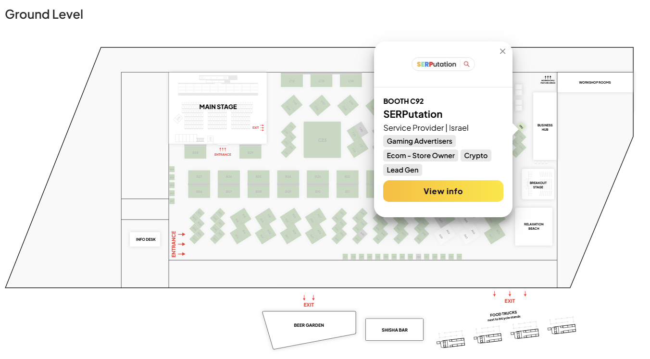Viewport: 650px width, 359px height.
Task: Pick booth B10
Action: (318, 191)
